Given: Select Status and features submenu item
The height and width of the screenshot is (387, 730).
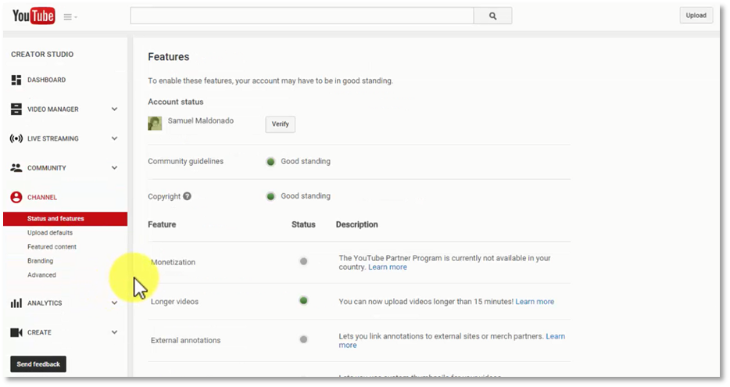Looking at the screenshot, I should [x=65, y=219].
